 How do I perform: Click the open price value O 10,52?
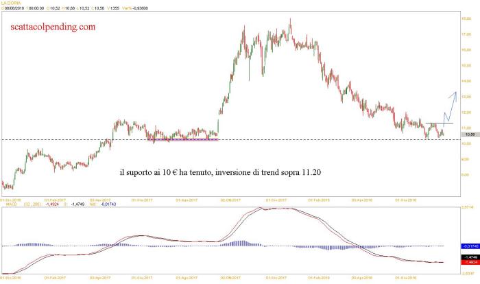tap(53, 8)
